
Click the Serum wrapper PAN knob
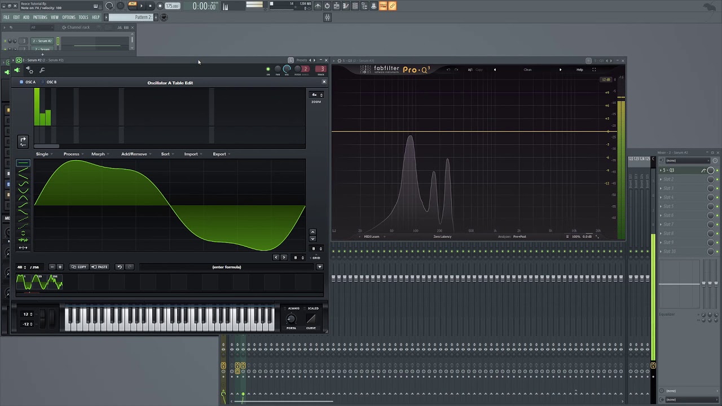point(278,69)
